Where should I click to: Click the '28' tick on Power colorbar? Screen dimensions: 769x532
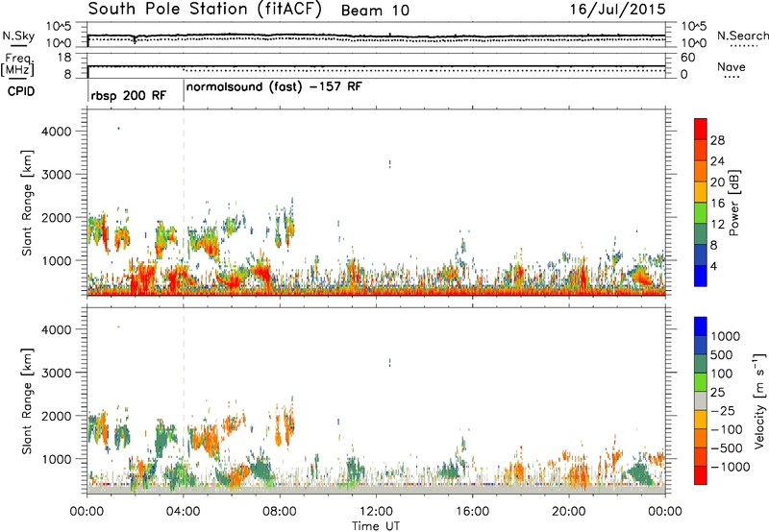[717, 140]
